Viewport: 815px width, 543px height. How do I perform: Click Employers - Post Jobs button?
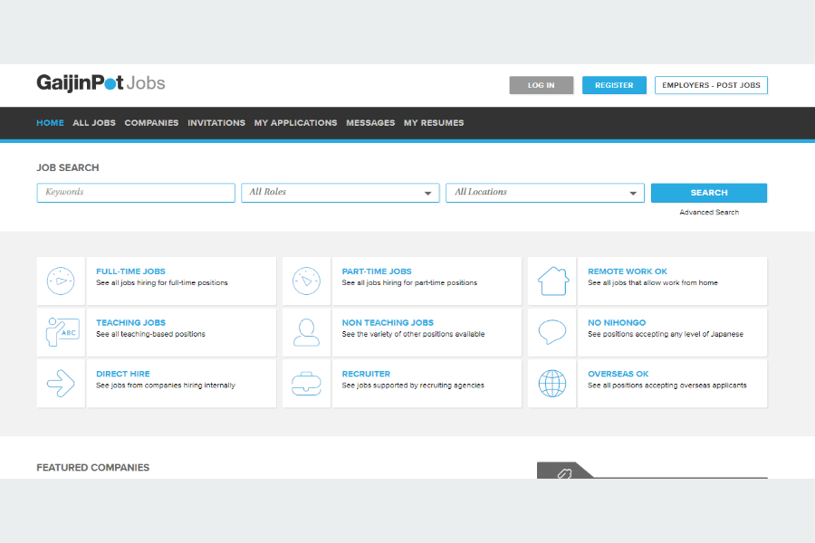point(711,85)
